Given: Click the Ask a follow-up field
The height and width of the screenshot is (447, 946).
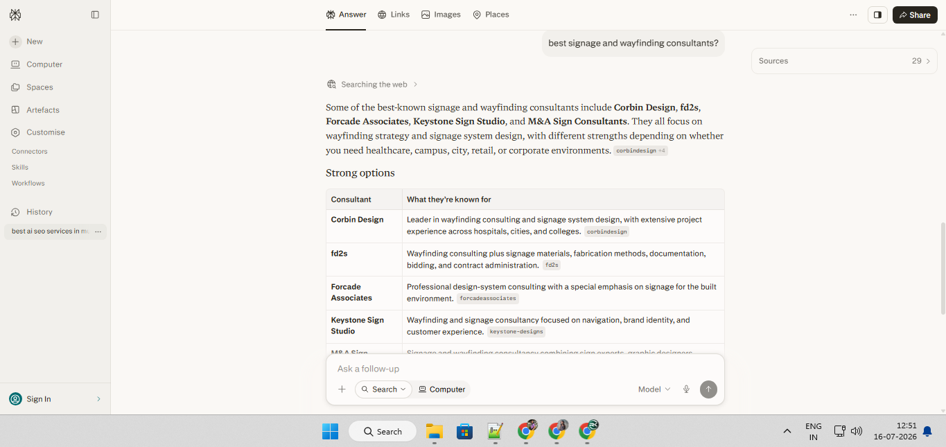Looking at the screenshot, I should [x=525, y=369].
